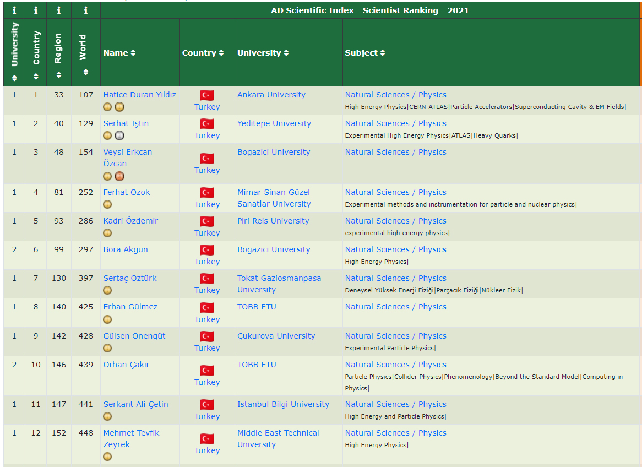
Task: Click the silver medal icon under Serhat Iştın
Action: tap(119, 135)
